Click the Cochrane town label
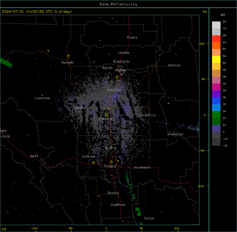This screenshot has width=237, height=232. point(89,157)
